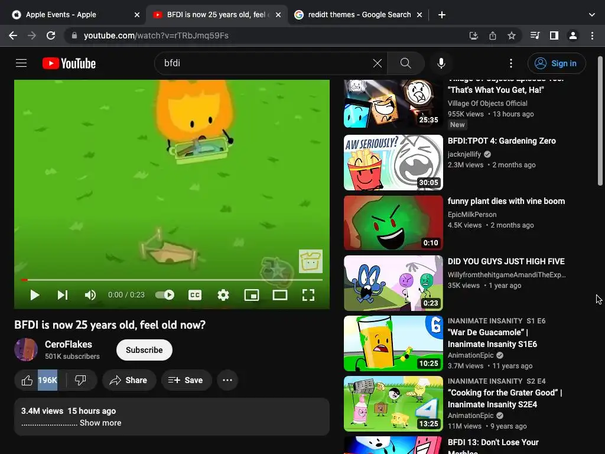605x454 pixels.
Task: Toggle autoplay switch
Action: 165,296
